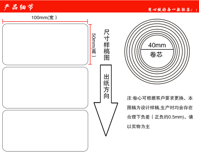Image resolution: width=199 pixels, height=152 pixels.
Task: Click the 以实物为主 note line
Action: click(x=139, y=126)
